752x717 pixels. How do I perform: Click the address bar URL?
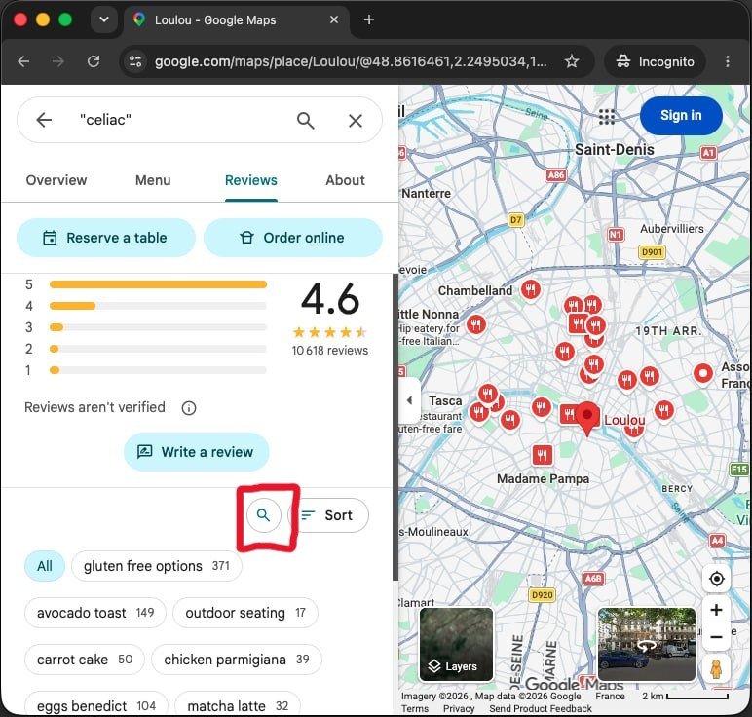point(351,61)
